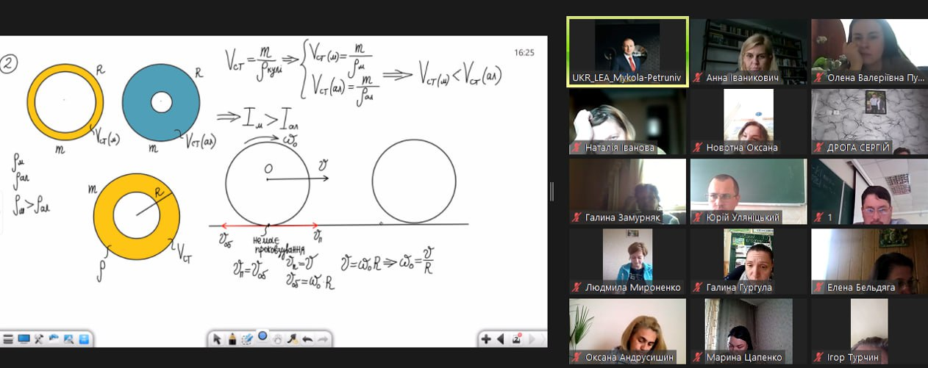This screenshot has height=368, width=928.
Task: Select the eraser tool
Action: tap(247, 339)
